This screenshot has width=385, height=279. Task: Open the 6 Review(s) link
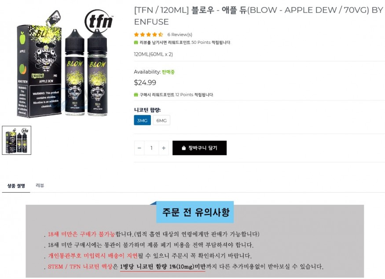pos(180,35)
